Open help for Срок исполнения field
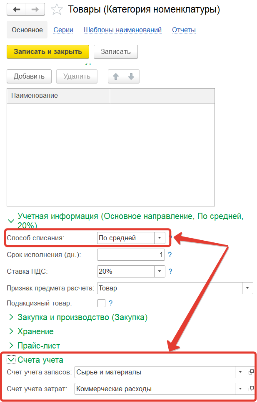The height and width of the screenshot is (402, 257). (170, 255)
